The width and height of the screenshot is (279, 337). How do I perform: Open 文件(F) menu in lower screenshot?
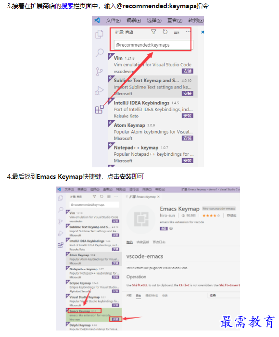[x=69, y=189]
